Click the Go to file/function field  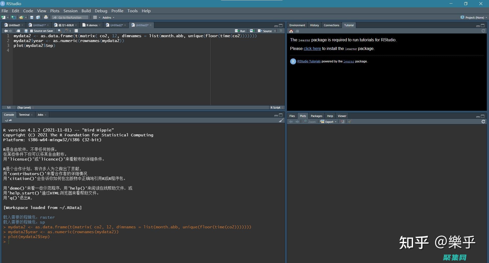pyautogui.click(x=70, y=18)
